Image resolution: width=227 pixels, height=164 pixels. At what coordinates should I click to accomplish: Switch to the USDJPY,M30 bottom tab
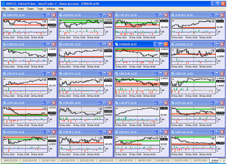click(49, 160)
